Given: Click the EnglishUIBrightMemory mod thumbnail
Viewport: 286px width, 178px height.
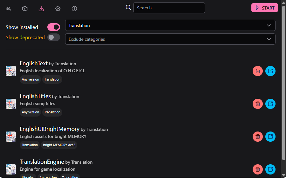Looking at the screenshot, I should coord(11,137).
